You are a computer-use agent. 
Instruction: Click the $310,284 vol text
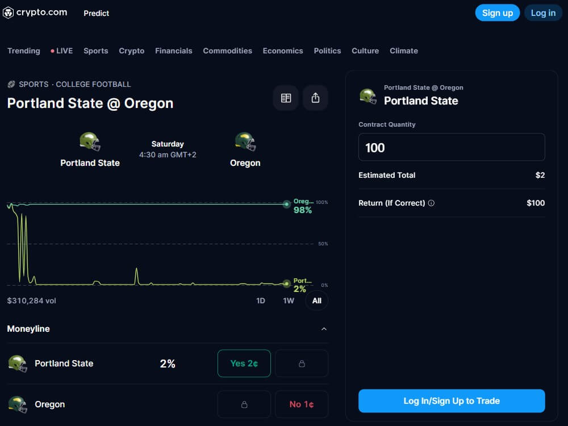pyautogui.click(x=31, y=300)
